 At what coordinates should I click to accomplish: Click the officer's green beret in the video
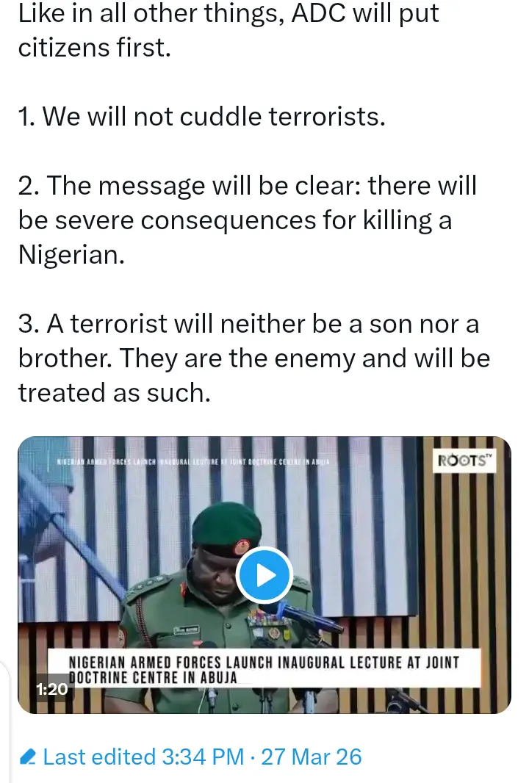[x=226, y=528]
